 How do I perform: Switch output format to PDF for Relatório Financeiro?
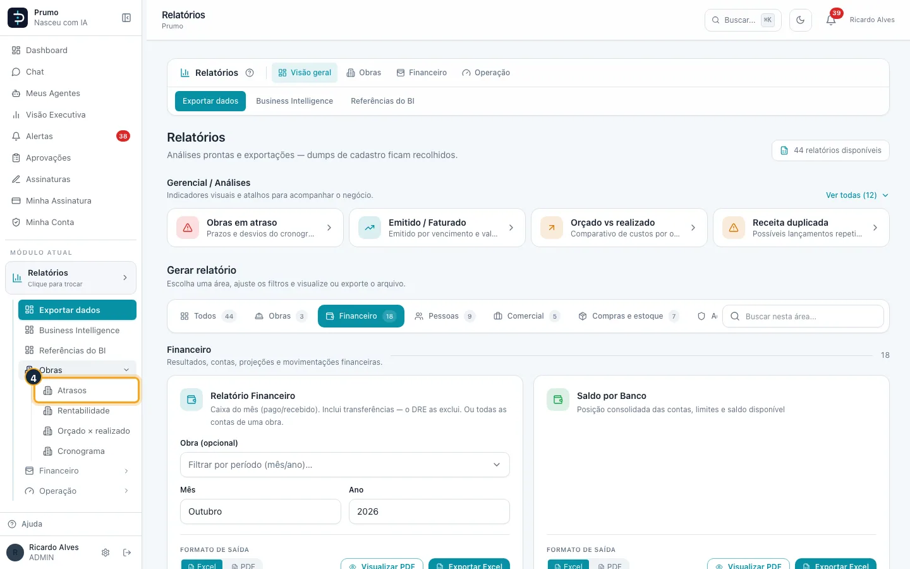tap(243, 565)
